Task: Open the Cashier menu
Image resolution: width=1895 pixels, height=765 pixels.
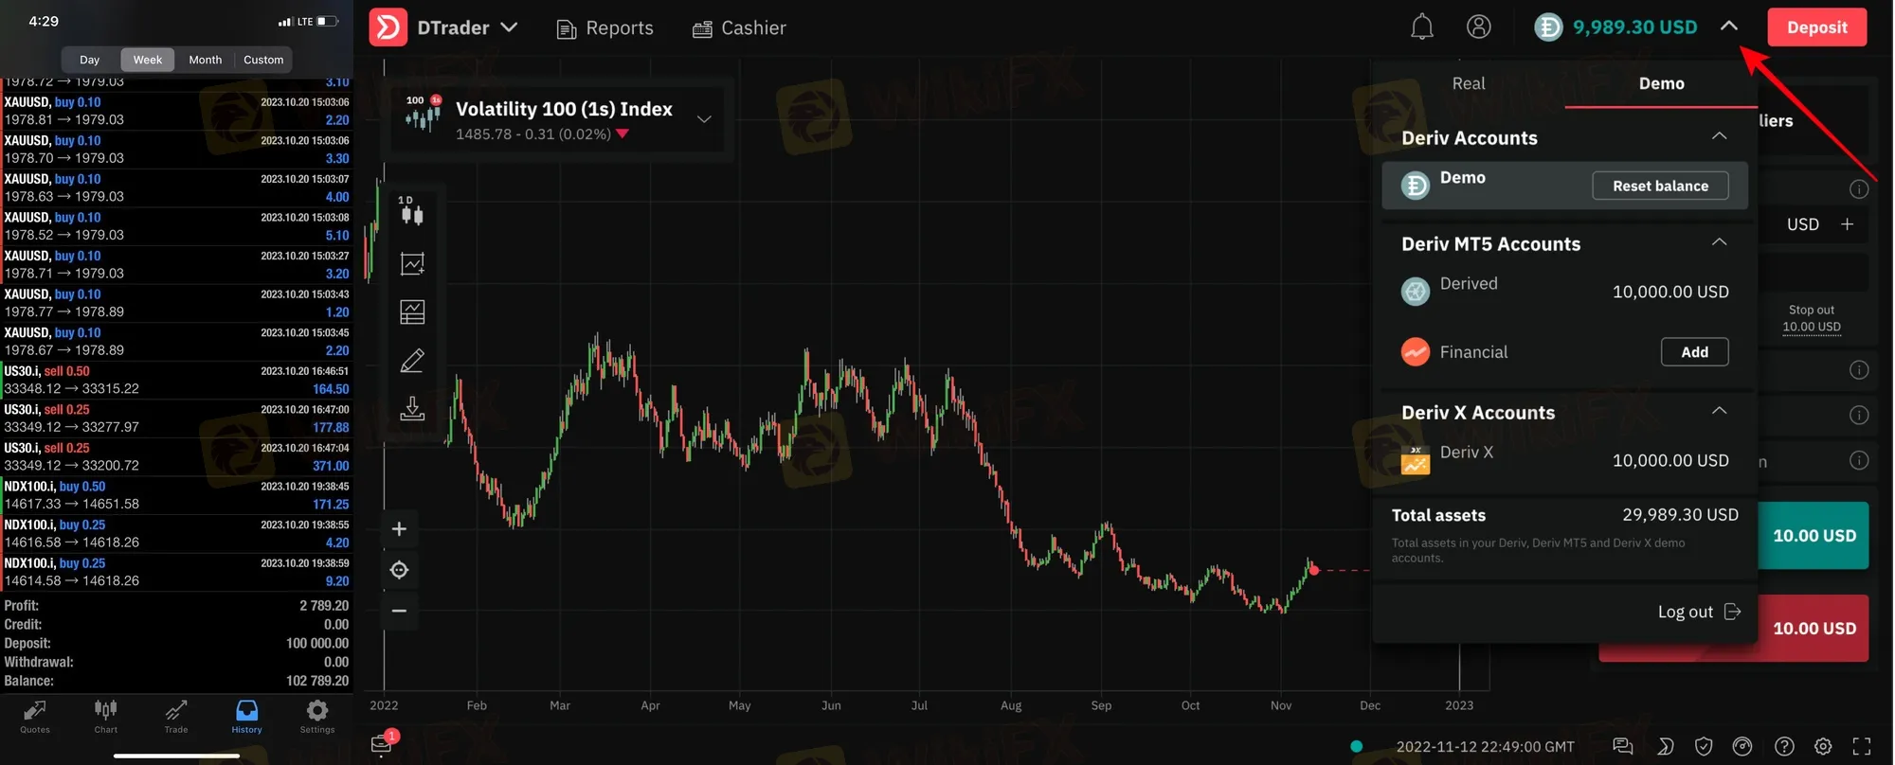Action: click(x=739, y=28)
